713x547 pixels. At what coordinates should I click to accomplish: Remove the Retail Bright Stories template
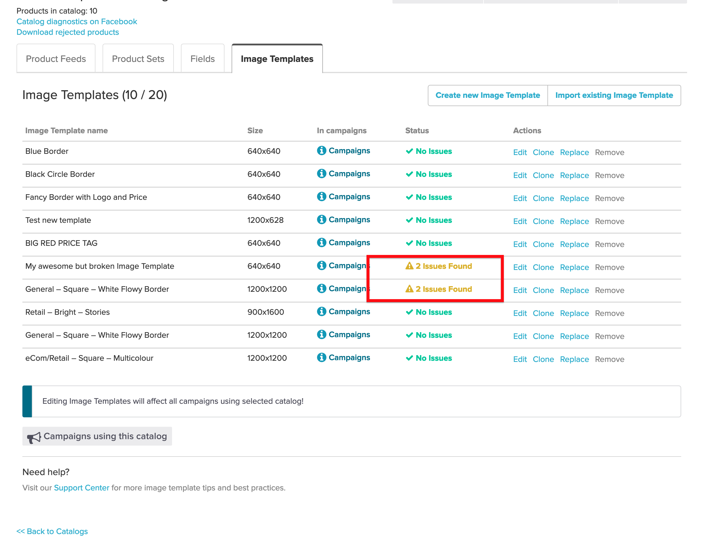609,313
